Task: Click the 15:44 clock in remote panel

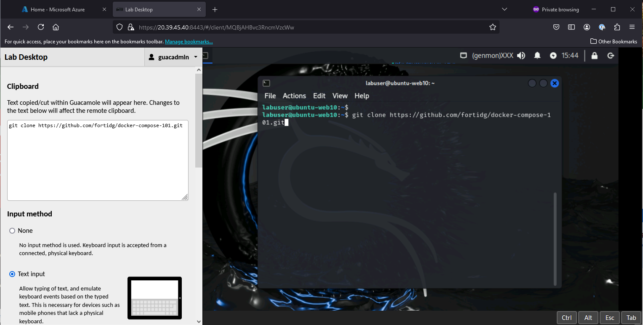Action: pos(570,55)
